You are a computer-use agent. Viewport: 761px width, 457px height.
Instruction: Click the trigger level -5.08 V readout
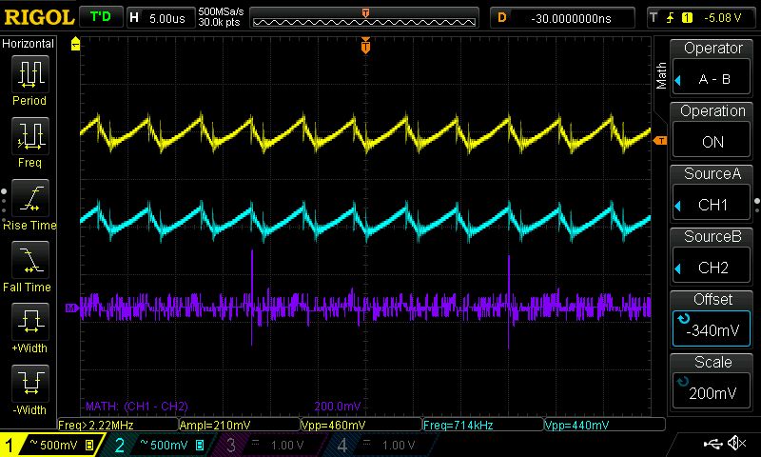point(723,18)
